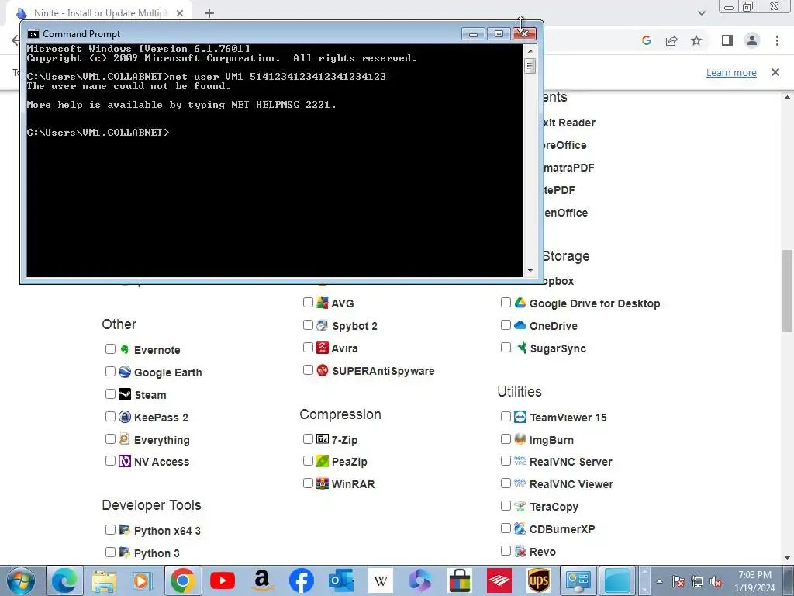Enable the 7-Zip checkbox
The height and width of the screenshot is (596, 794).
coord(308,439)
